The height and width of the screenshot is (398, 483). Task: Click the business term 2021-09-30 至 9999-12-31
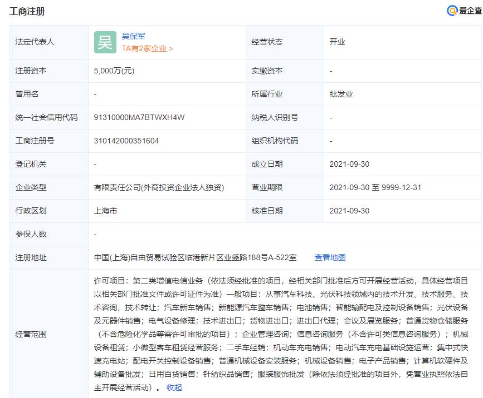tap(375, 187)
